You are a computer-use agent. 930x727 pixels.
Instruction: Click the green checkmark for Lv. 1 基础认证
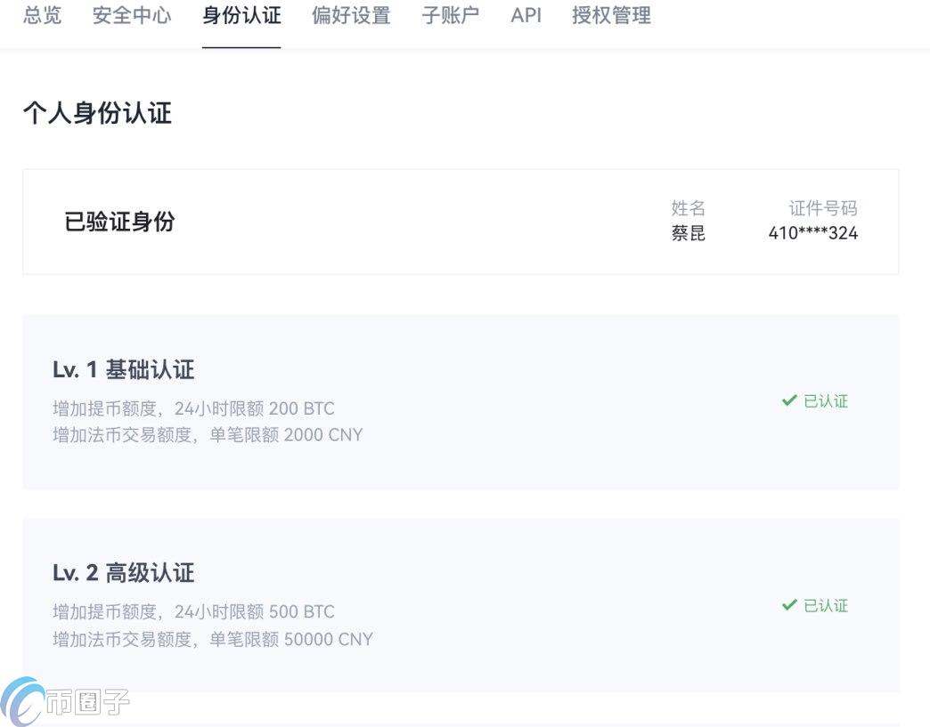coord(788,401)
